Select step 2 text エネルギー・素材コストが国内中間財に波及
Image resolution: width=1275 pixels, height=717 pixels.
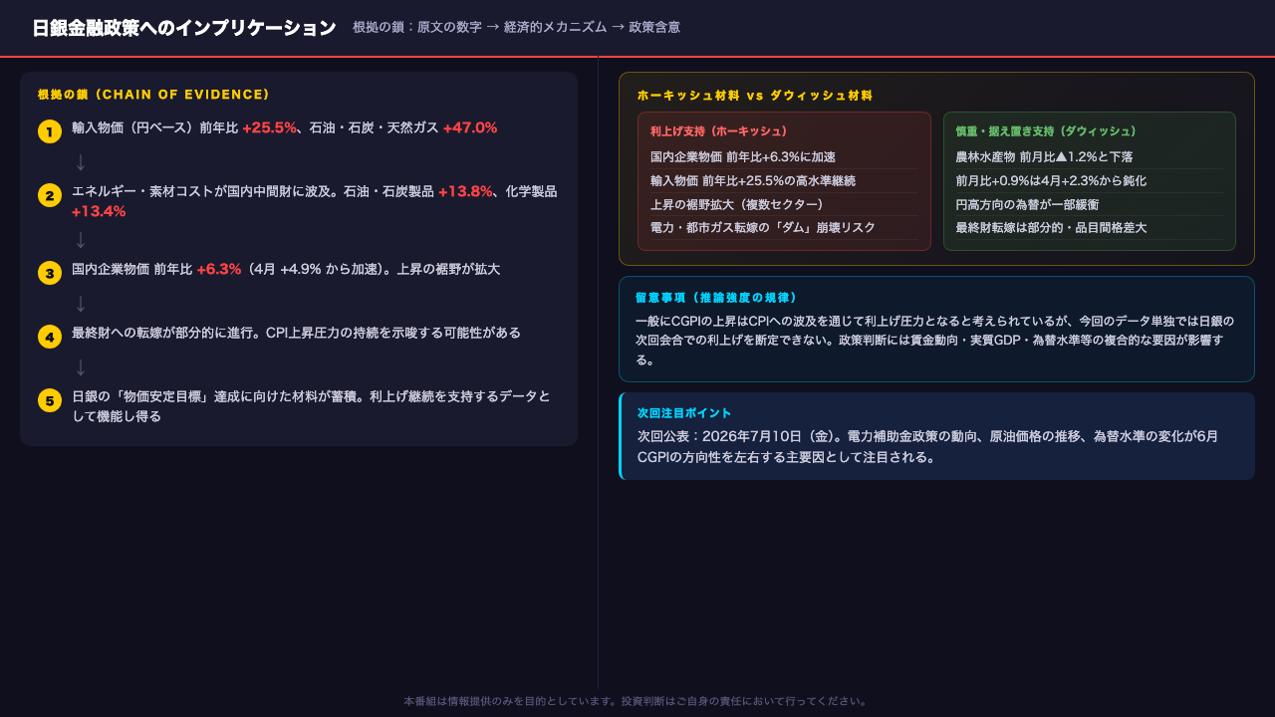pyautogui.click(x=201, y=191)
